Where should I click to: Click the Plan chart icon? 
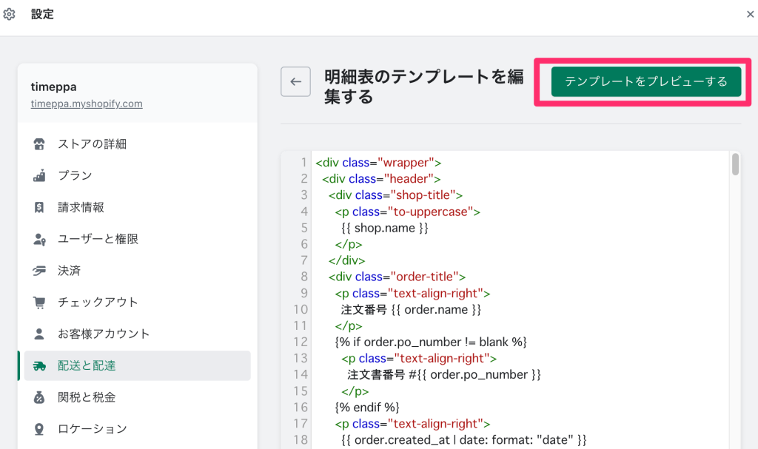point(40,176)
